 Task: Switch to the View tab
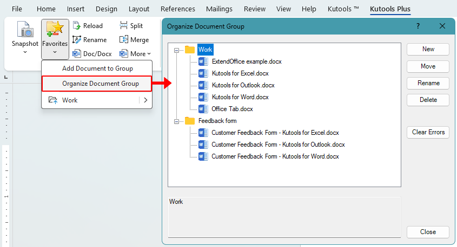click(283, 9)
